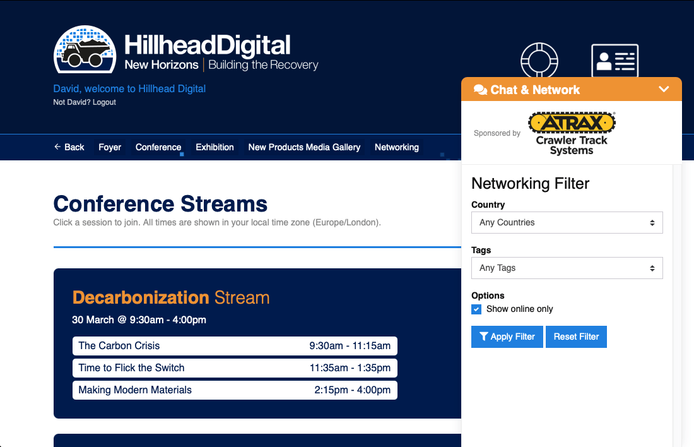The height and width of the screenshot is (447, 694).
Task: Click the Chat & Network panel title
Action: click(x=535, y=90)
